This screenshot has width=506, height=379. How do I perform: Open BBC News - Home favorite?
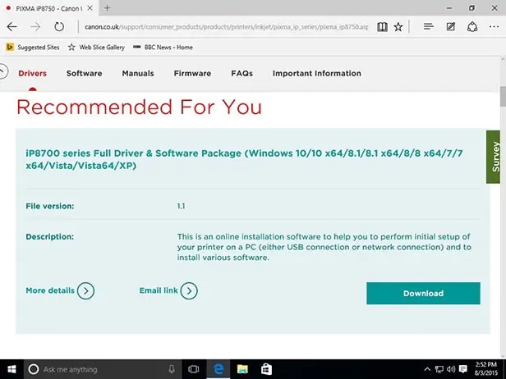(163, 48)
